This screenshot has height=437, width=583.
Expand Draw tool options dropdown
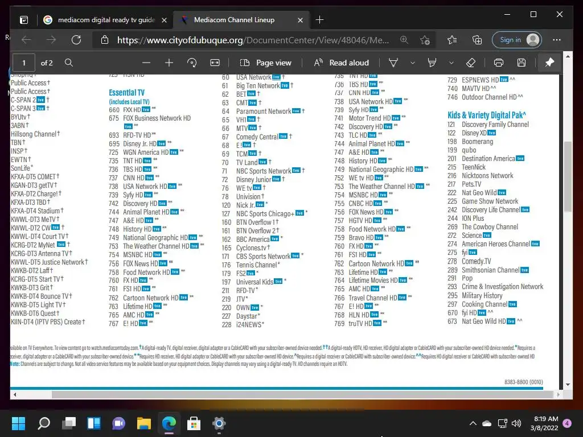[412, 63]
